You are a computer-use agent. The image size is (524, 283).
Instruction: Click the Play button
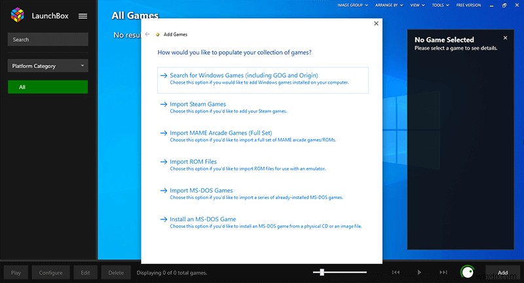(x=16, y=273)
